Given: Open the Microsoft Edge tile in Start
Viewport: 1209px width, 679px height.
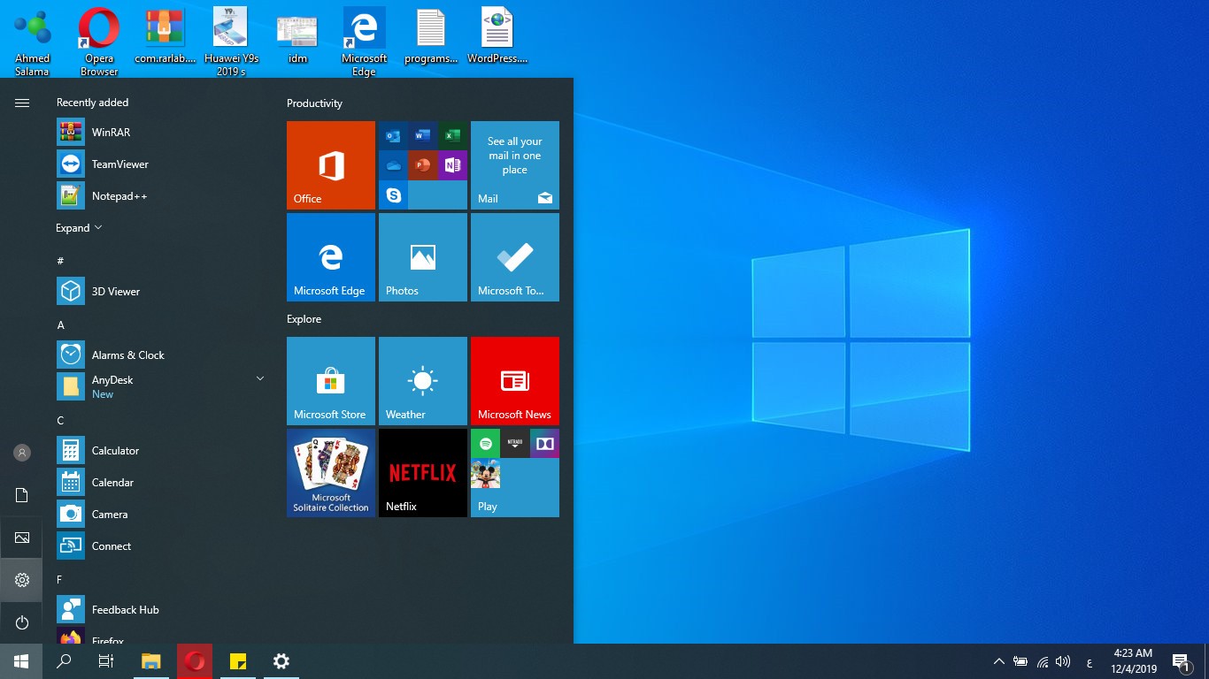Looking at the screenshot, I should [x=331, y=257].
